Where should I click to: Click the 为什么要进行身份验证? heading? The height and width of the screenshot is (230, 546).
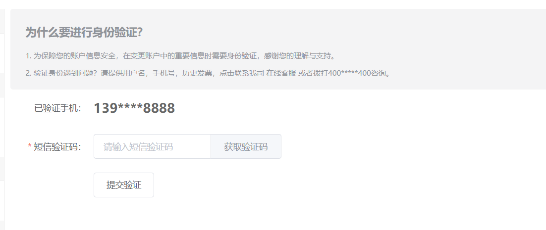(x=84, y=33)
